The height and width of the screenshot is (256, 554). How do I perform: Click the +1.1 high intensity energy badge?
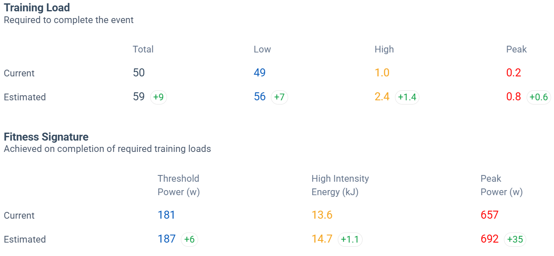[x=350, y=240]
